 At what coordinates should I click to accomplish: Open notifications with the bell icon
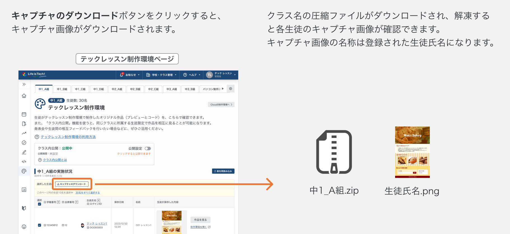click(122, 75)
